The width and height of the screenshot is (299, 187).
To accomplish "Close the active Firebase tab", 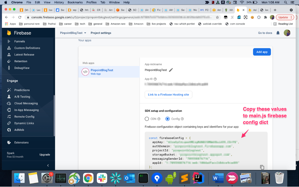I will 243,10.
